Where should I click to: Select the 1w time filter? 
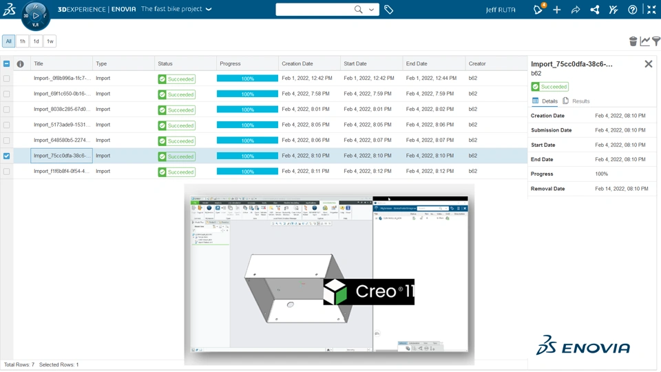pos(50,41)
